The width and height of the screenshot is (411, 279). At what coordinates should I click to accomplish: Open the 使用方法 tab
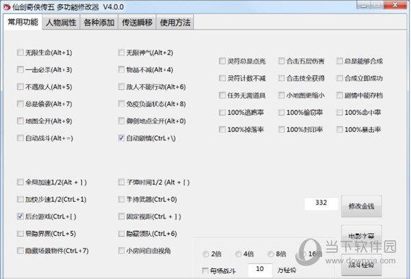pos(175,23)
